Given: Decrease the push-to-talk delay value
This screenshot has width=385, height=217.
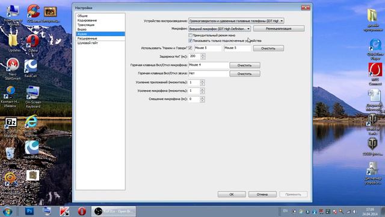Looking at the screenshot, I should point(203,58).
